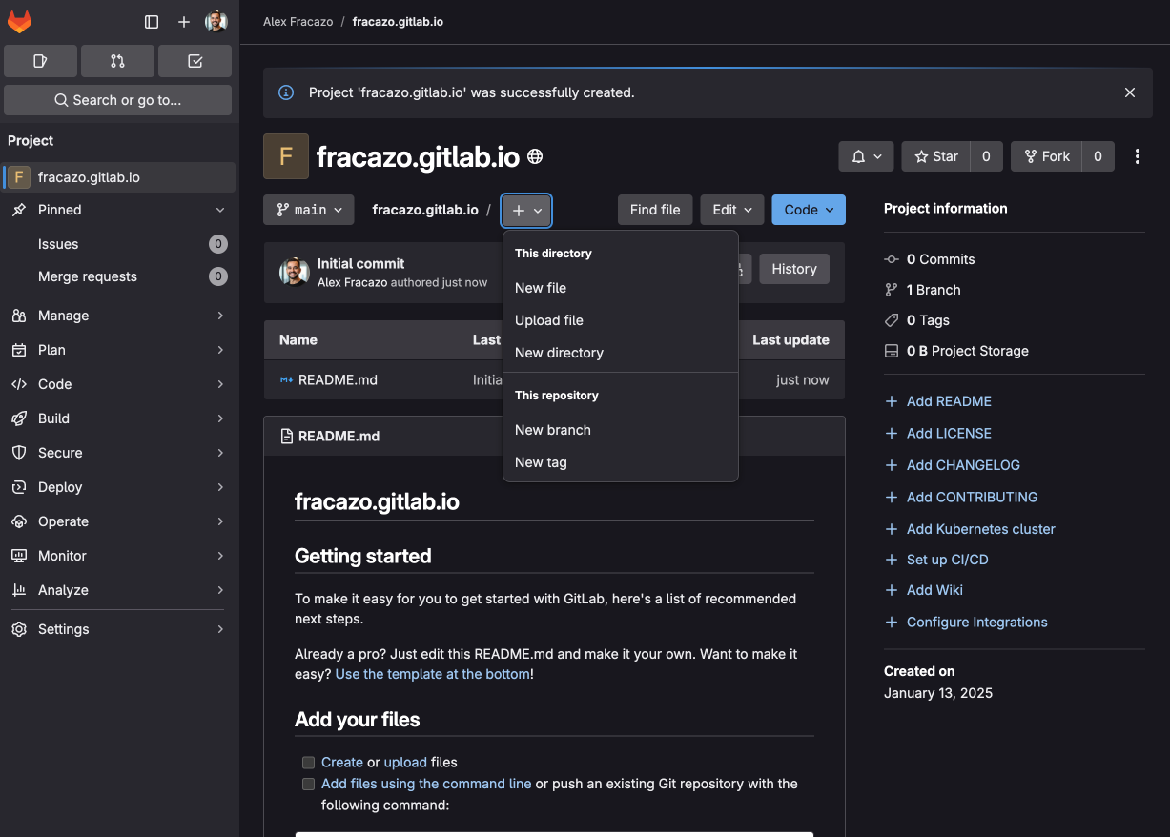The height and width of the screenshot is (837, 1170).
Task: Follow the Use the template at the bottom link
Action: (433, 674)
